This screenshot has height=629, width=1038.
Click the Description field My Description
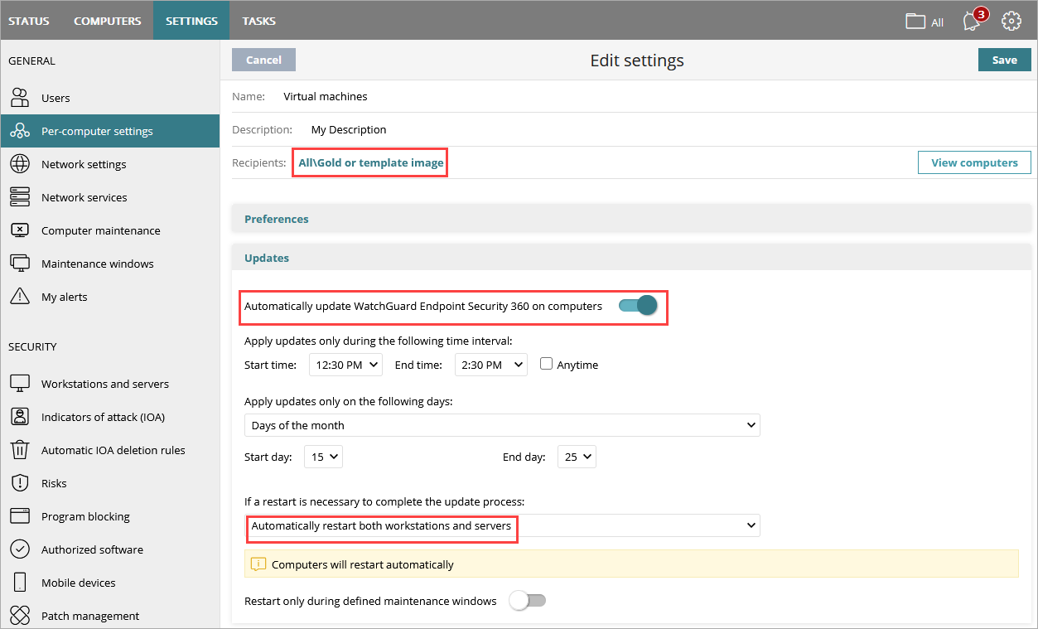349,129
